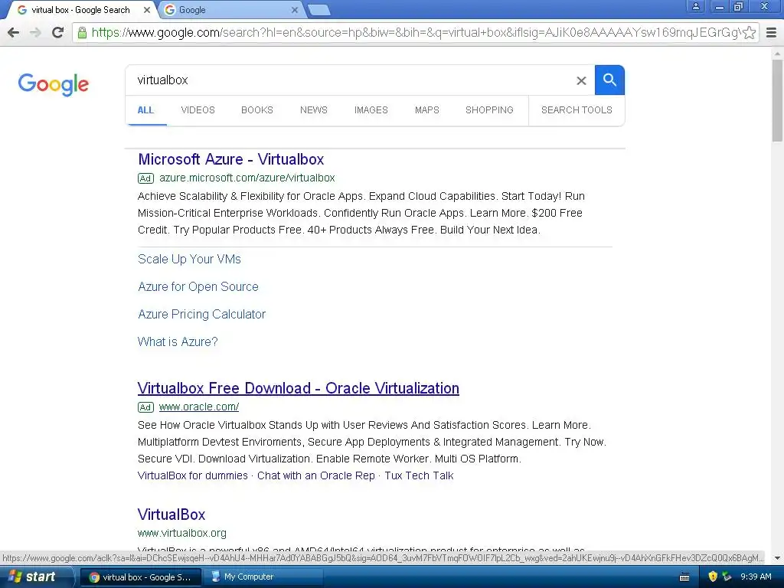This screenshot has width=784, height=588.
Task: Click the browser forward arrow
Action: click(x=35, y=32)
